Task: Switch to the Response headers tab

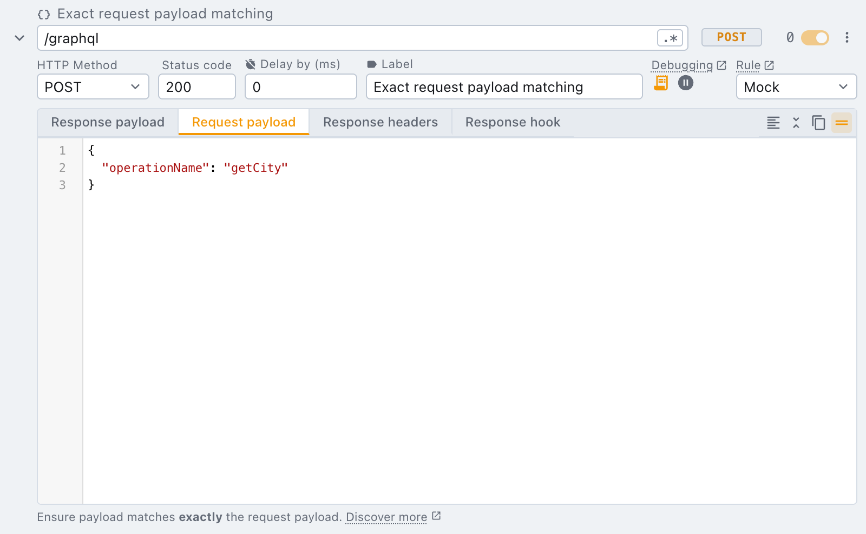Action: click(380, 122)
